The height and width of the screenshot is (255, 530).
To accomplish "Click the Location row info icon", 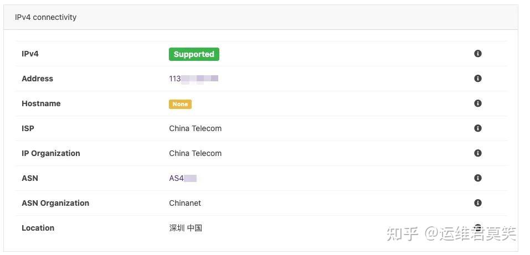I will coord(477,227).
